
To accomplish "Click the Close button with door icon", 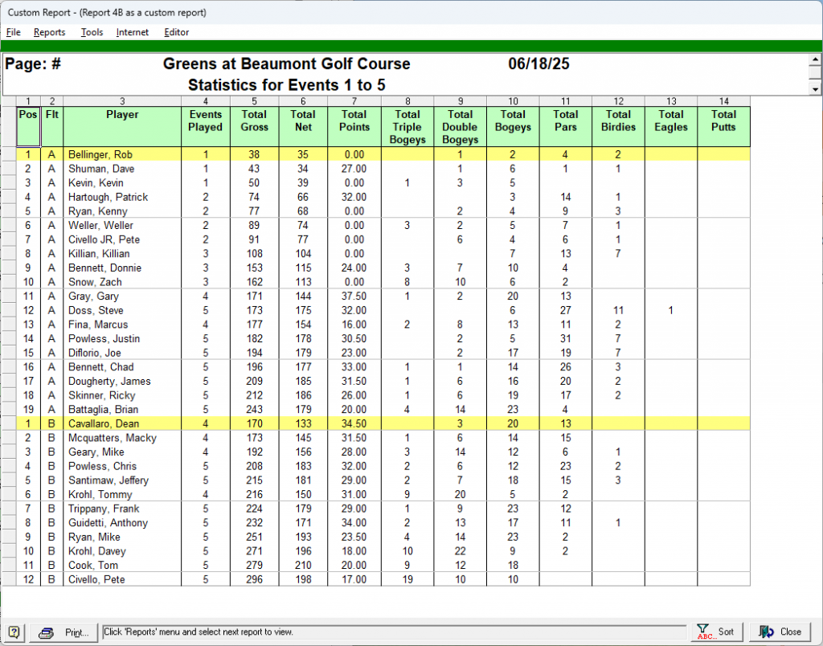I will 781,632.
